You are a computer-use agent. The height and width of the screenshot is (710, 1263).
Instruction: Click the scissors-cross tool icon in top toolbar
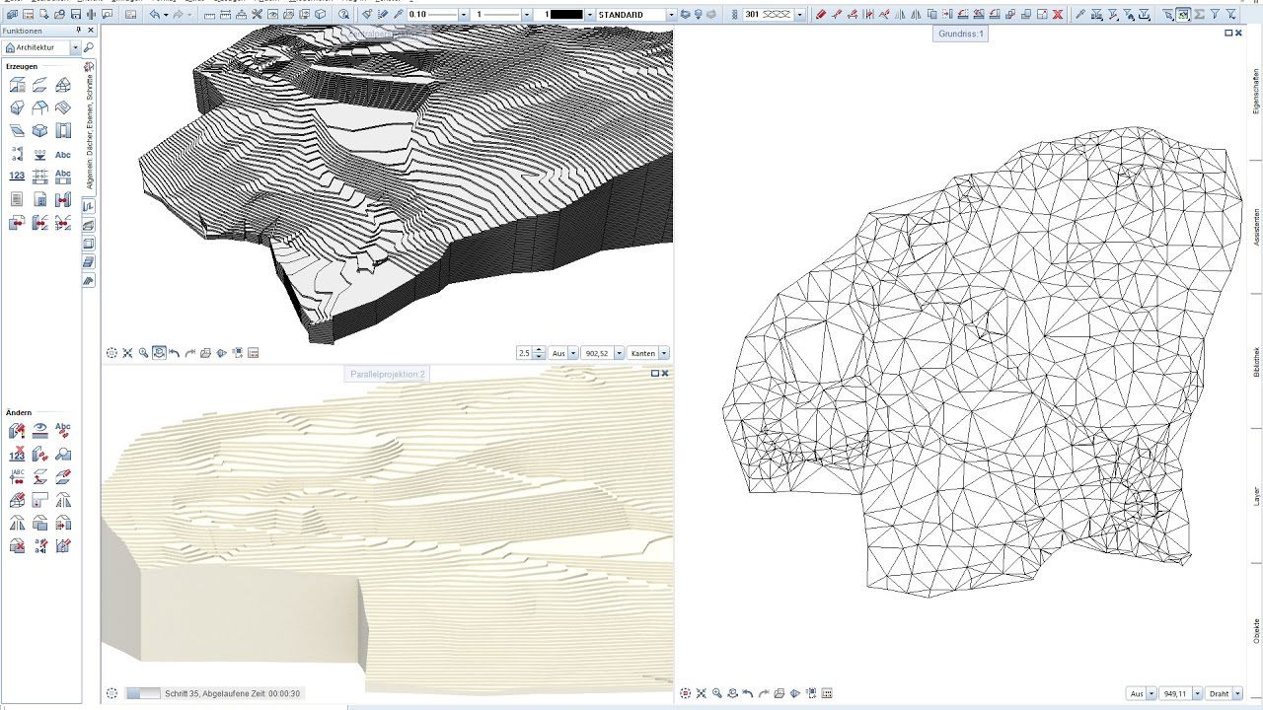tap(257, 15)
